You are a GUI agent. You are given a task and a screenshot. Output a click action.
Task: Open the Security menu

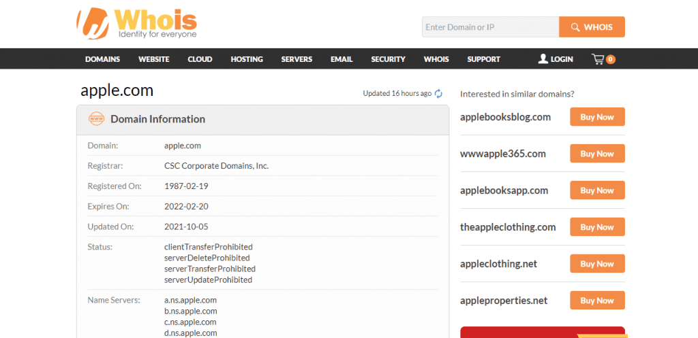[x=388, y=59]
